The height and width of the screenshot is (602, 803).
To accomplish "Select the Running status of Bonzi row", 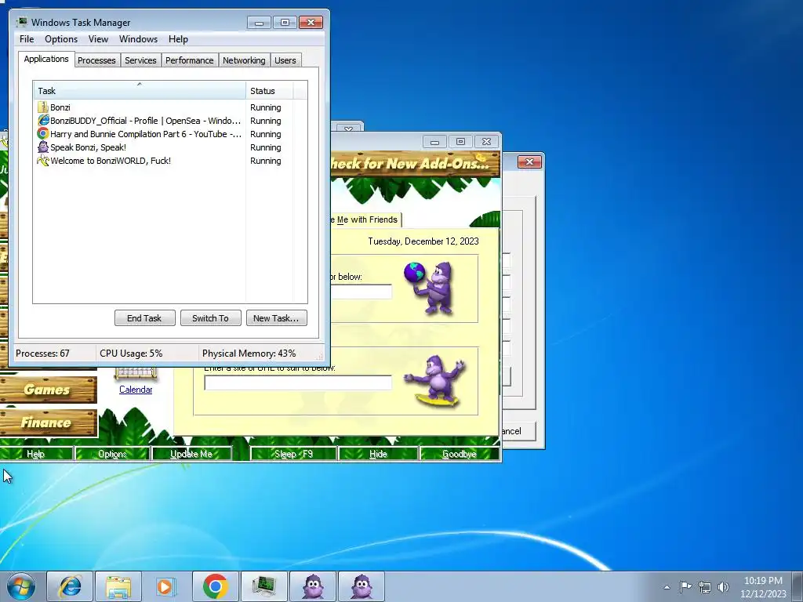I will click(x=265, y=107).
